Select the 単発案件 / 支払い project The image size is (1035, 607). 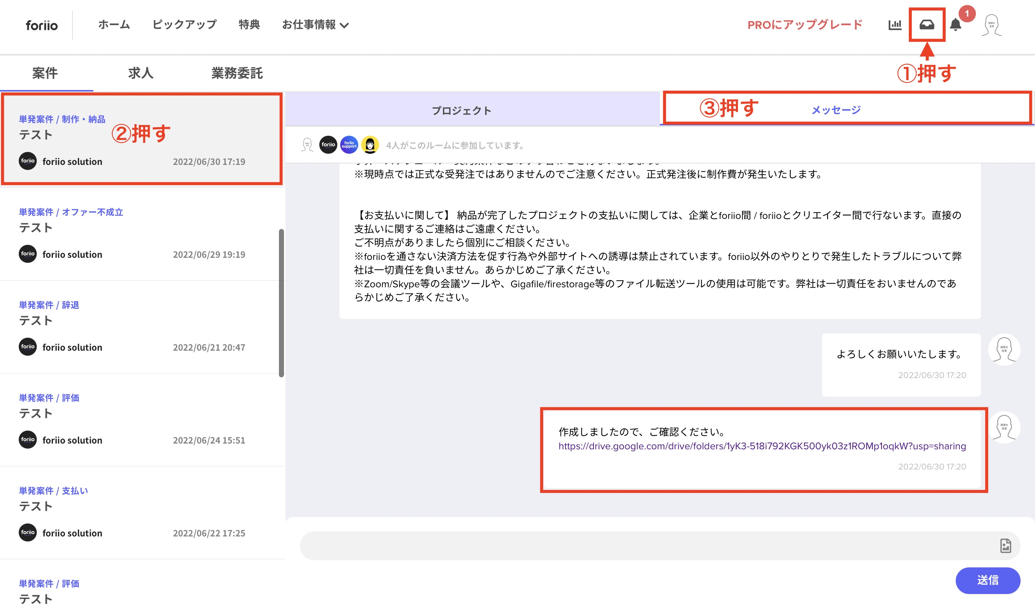point(142,513)
